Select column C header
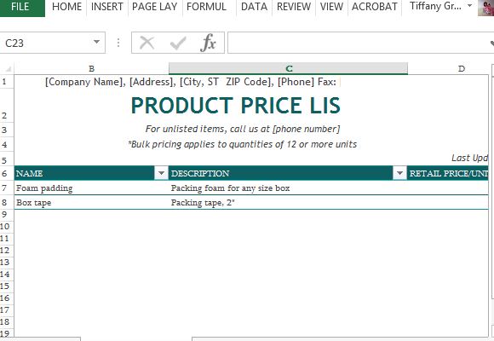This screenshot has width=494, height=341. [x=288, y=68]
